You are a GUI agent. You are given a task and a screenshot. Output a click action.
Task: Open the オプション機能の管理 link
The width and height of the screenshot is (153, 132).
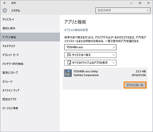tap(76, 30)
